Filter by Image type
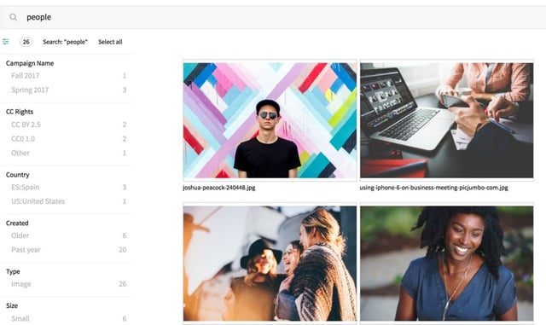Screen dimensions: 546x325 tap(67, 284)
